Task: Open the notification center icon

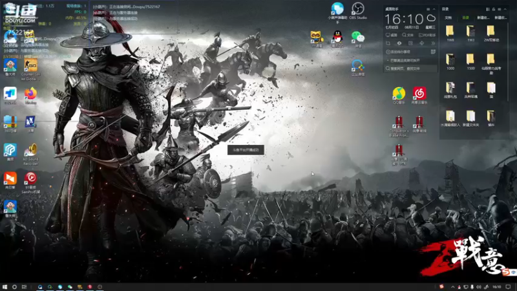Action: [508, 287]
